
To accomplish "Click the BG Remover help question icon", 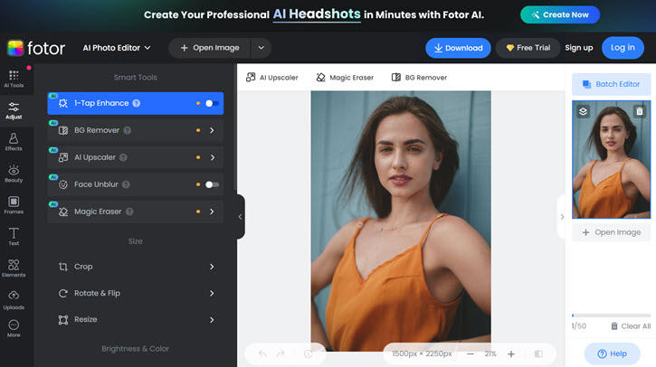I will [x=128, y=130].
